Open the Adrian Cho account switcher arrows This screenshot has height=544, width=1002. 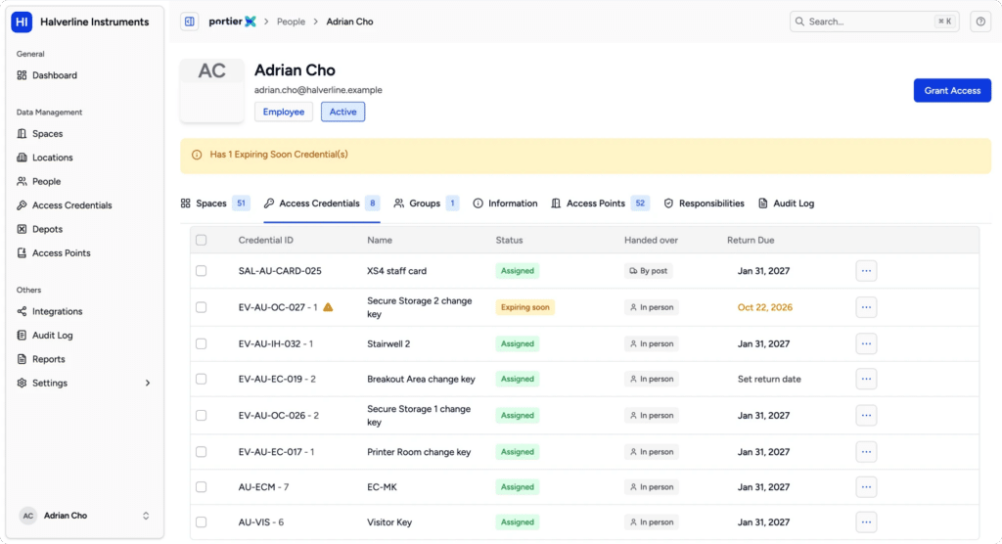coord(146,516)
